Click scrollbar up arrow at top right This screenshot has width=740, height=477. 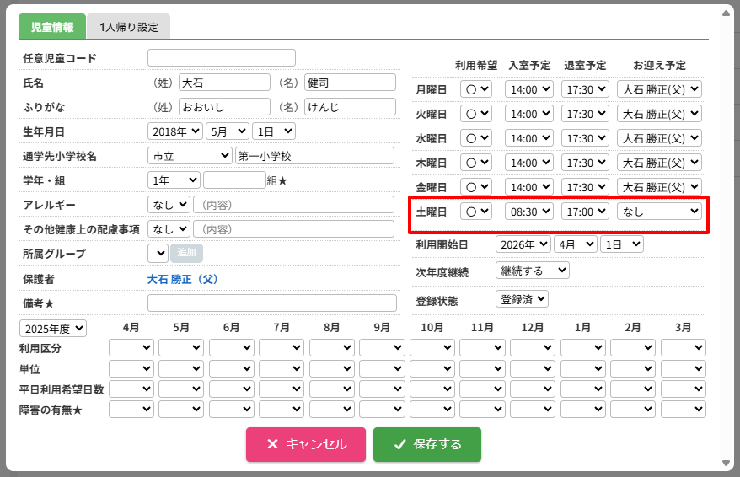[x=726, y=13]
